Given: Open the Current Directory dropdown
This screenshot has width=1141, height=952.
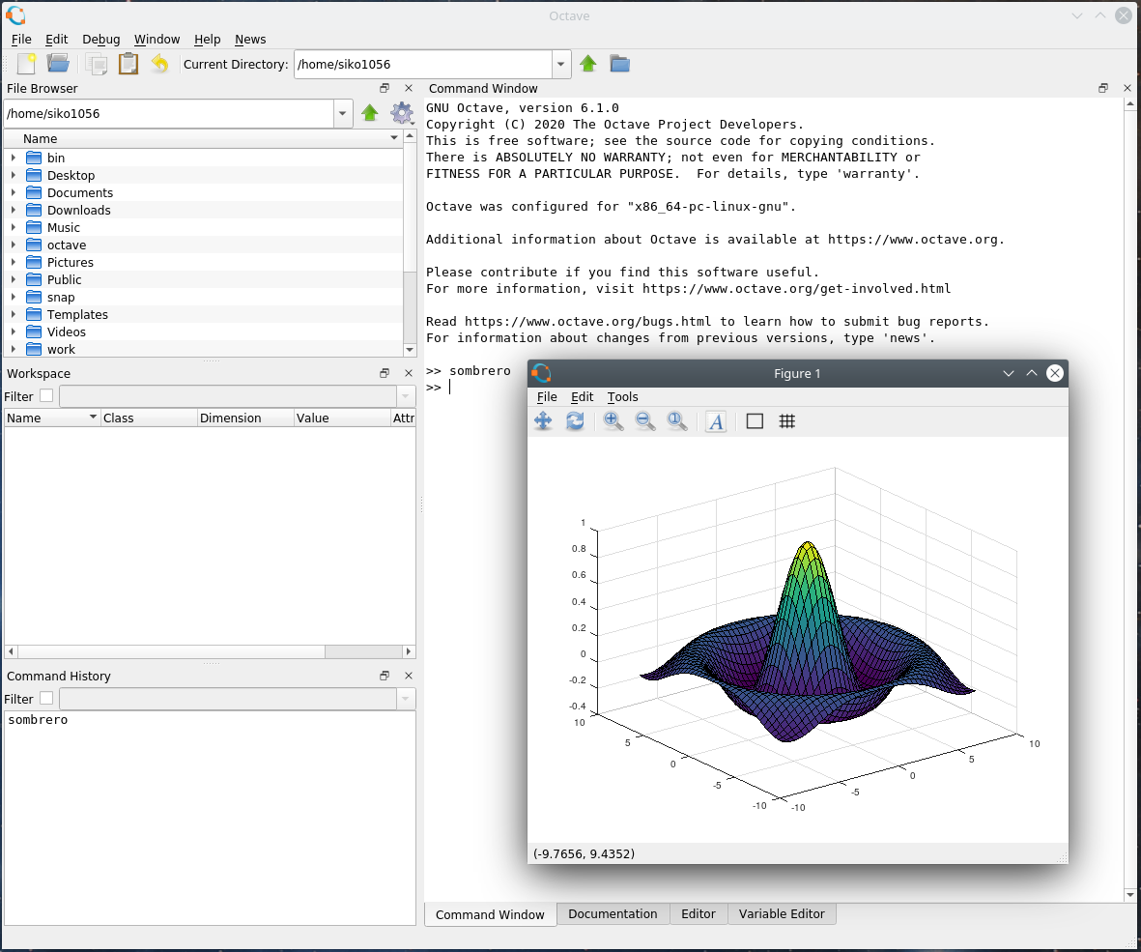Looking at the screenshot, I should 560,64.
